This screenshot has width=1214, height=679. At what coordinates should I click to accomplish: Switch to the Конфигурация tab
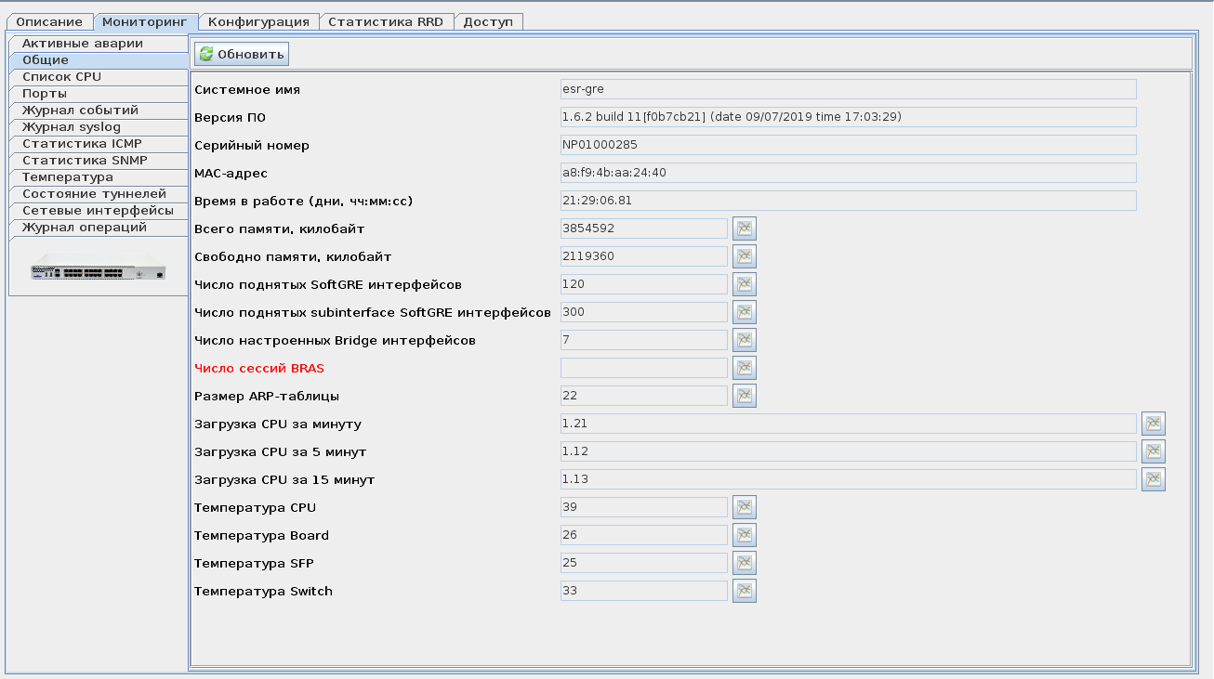258,21
